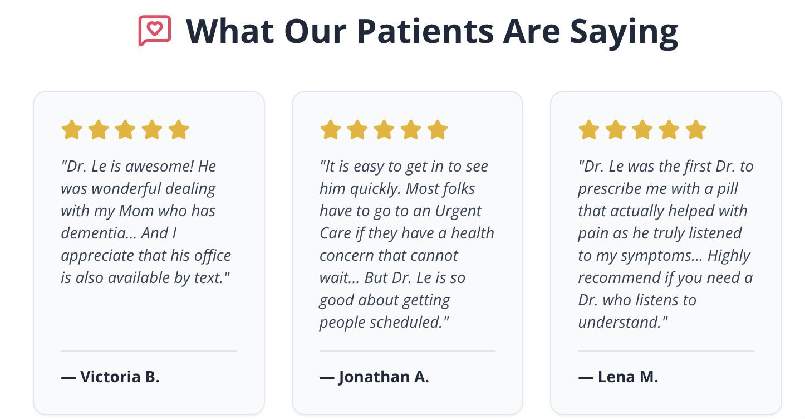Click first star in Victoria B.'s review
The width and height of the screenshot is (805, 419).
72,130
